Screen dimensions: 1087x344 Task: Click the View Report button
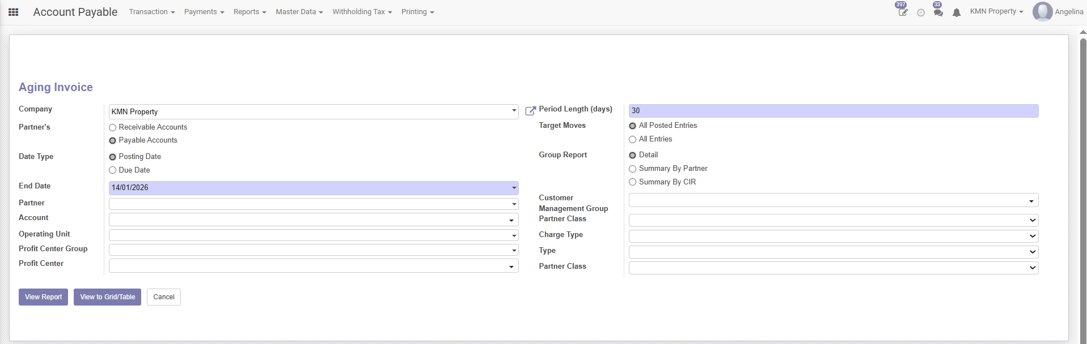[x=43, y=297]
